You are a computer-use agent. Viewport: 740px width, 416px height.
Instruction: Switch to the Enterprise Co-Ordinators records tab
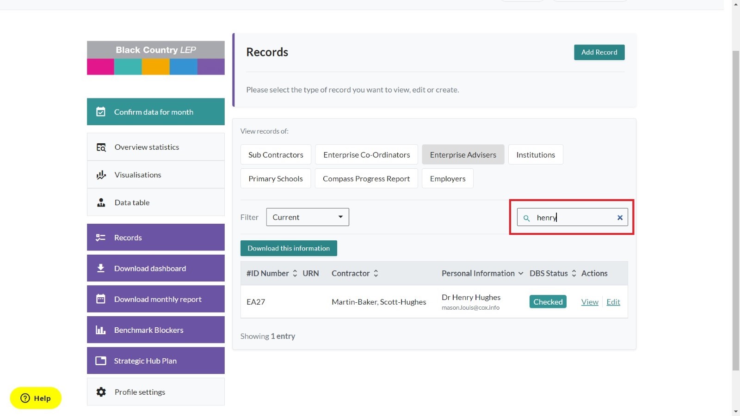366,155
